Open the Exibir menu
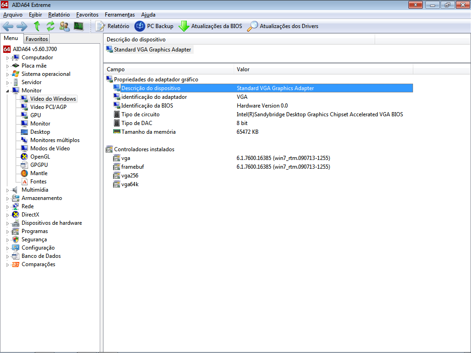The image size is (471, 353). [35, 15]
